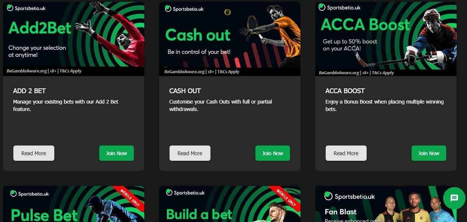This screenshot has height=222, width=467.
Task: Open the Add2Bet promo banner image
Action: [74, 39]
